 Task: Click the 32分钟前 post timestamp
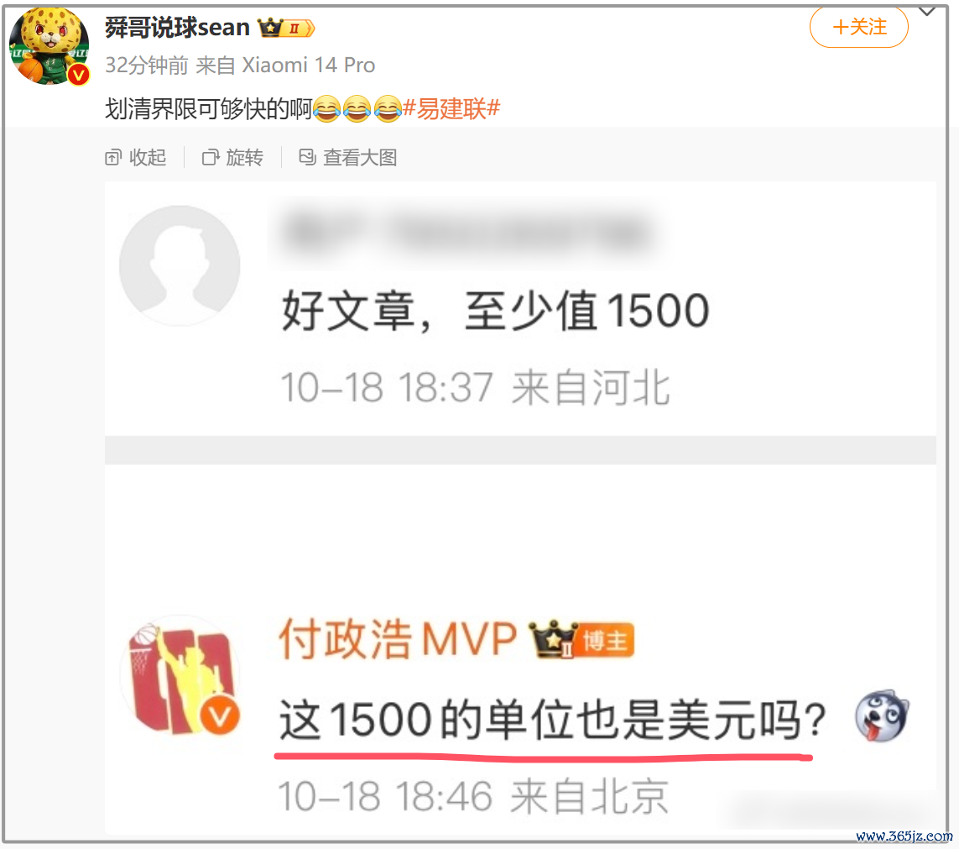click(147, 65)
